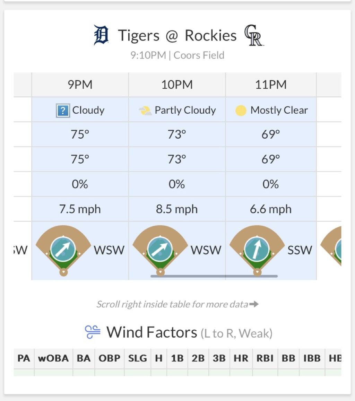Sort by the SLG column header
The height and width of the screenshot is (401, 355).
point(138,358)
